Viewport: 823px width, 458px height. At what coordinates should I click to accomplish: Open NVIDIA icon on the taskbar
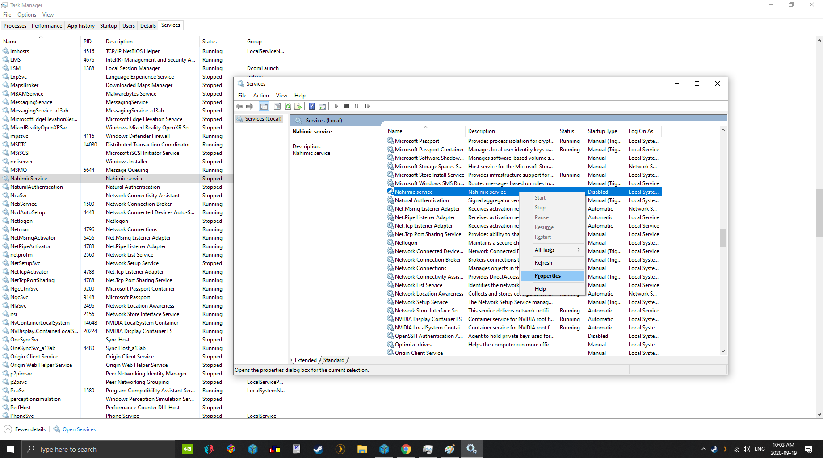click(187, 449)
